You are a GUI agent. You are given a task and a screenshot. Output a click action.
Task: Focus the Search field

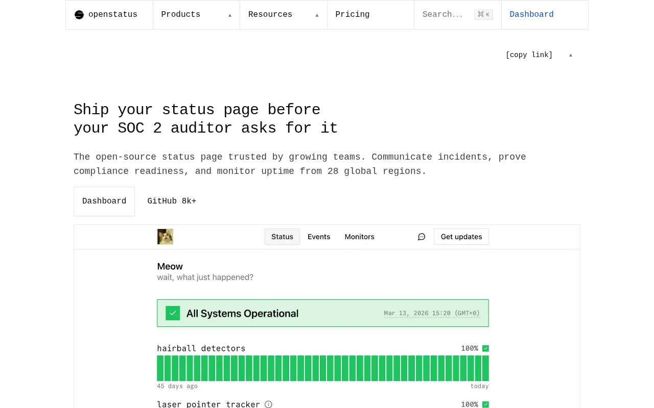(x=458, y=15)
